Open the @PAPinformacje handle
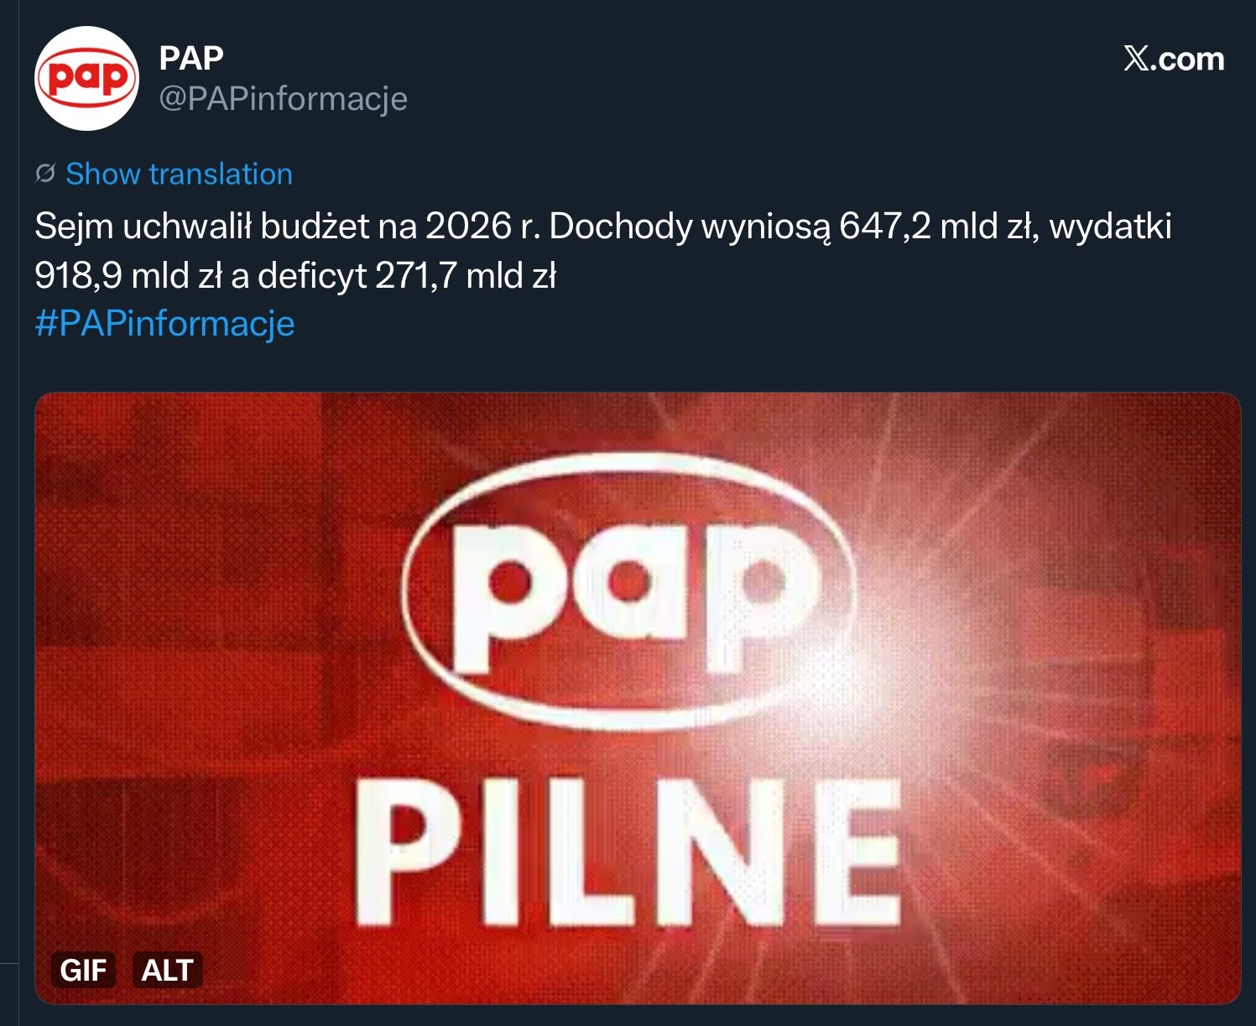The image size is (1256, 1026). click(x=283, y=99)
